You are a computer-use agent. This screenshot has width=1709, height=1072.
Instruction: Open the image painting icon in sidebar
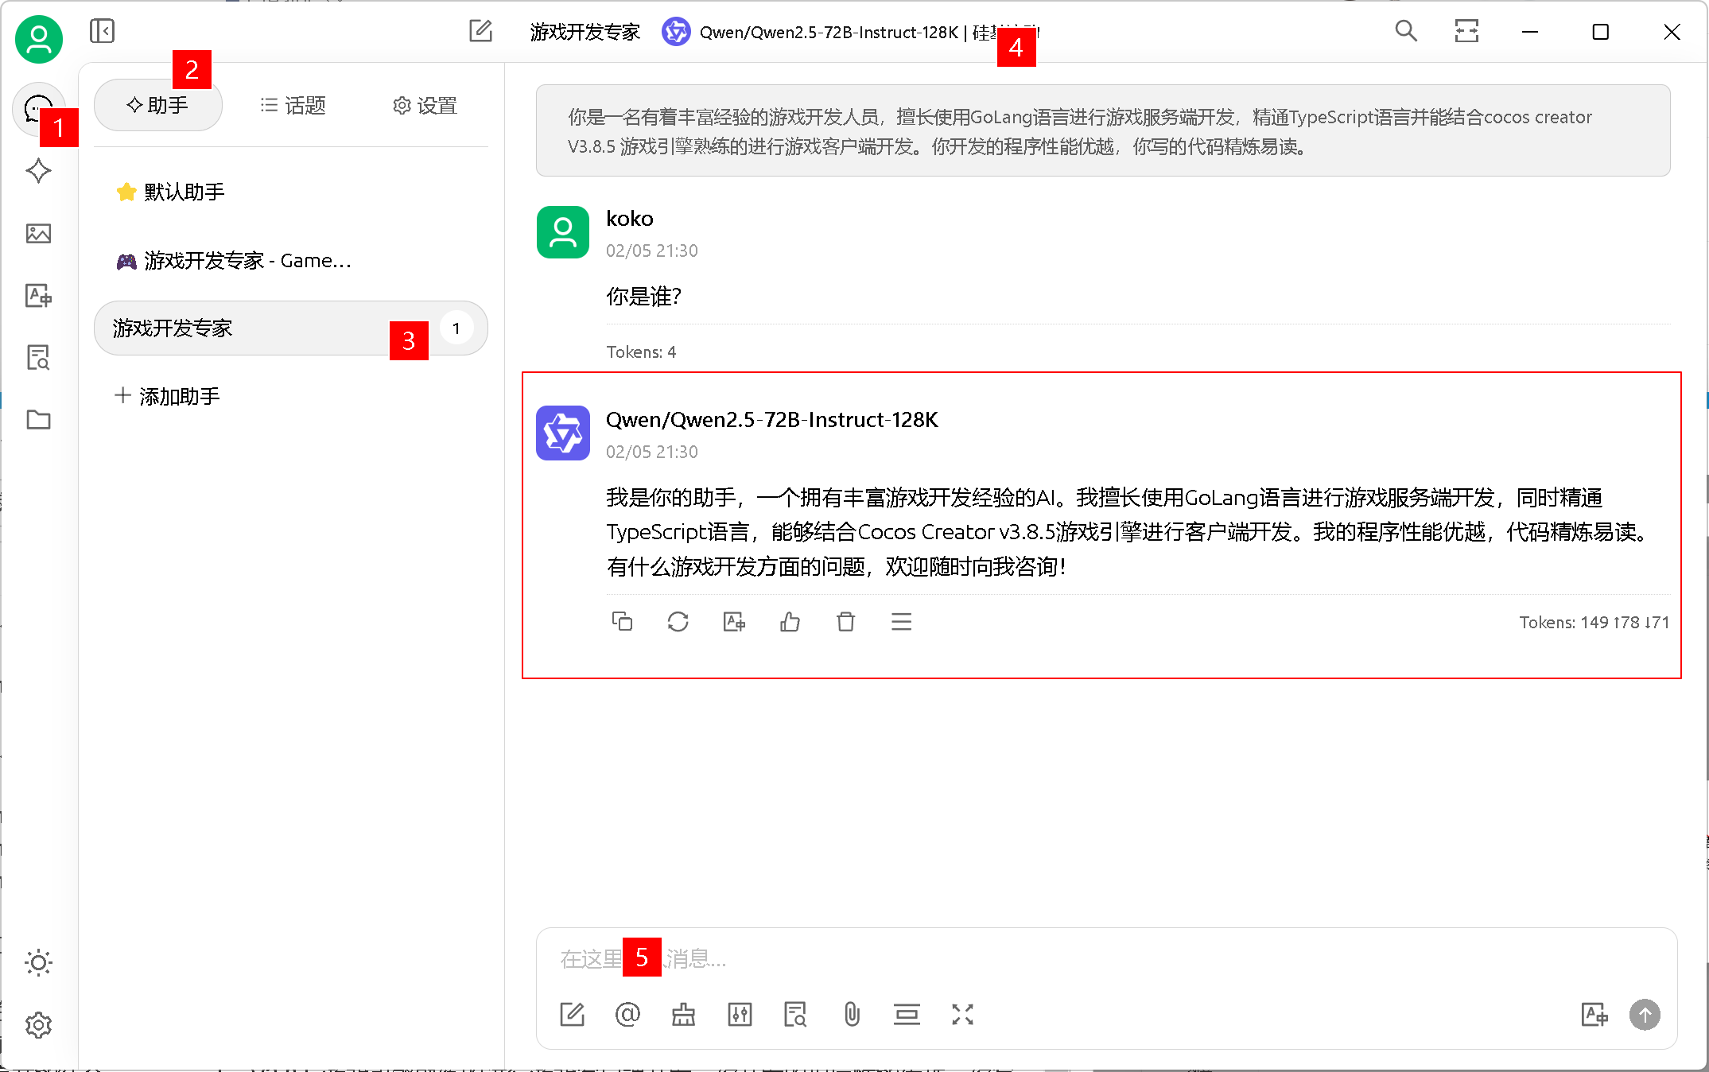click(x=38, y=233)
